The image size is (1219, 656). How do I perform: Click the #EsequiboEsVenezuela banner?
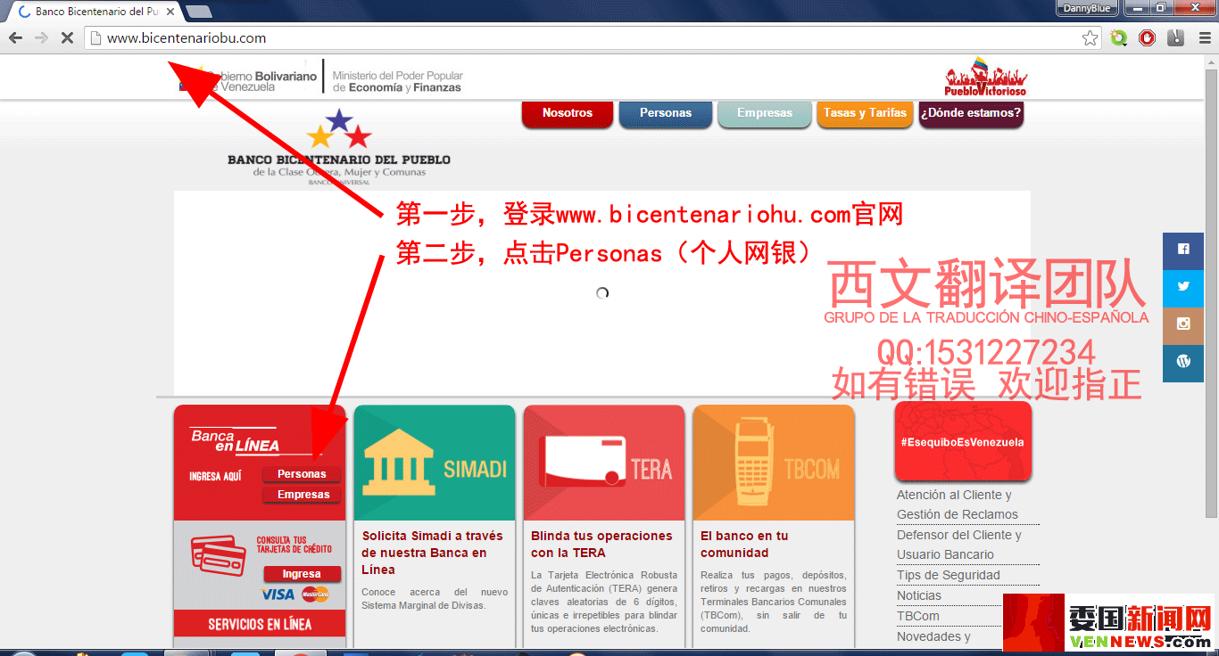point(963,442)
